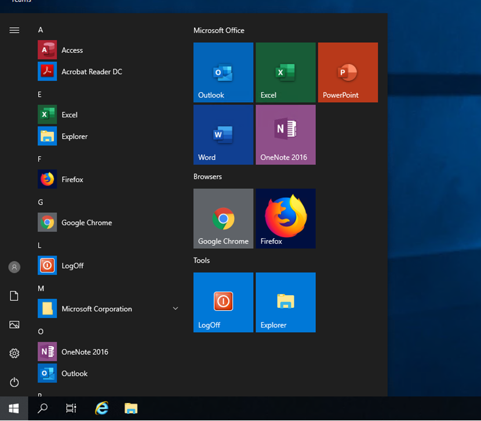Open File Explorer from the taskbar
Screen dimensions: 481x421
(x=131, y=408)
